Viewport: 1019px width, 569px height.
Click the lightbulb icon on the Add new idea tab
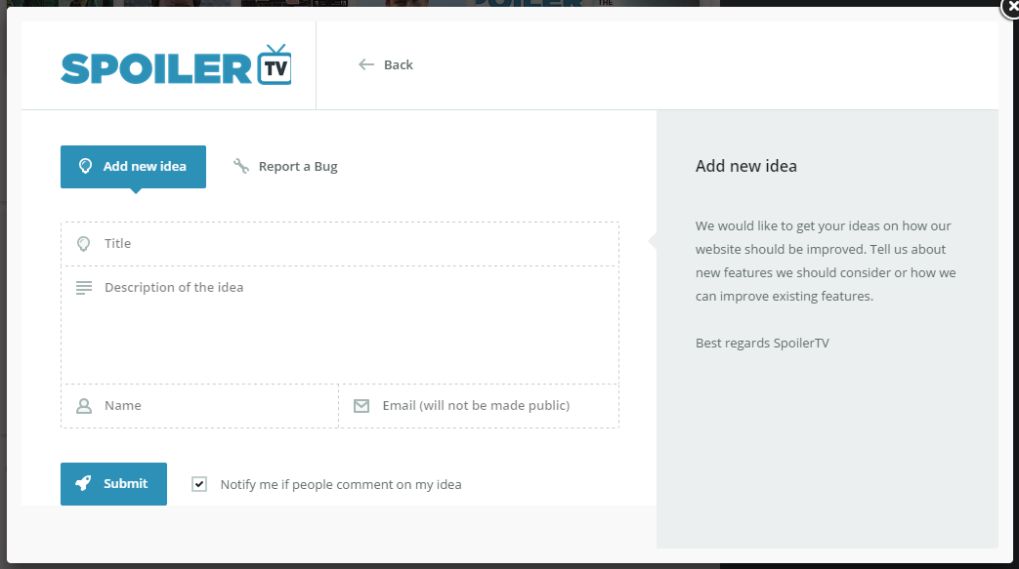[85, 166]
